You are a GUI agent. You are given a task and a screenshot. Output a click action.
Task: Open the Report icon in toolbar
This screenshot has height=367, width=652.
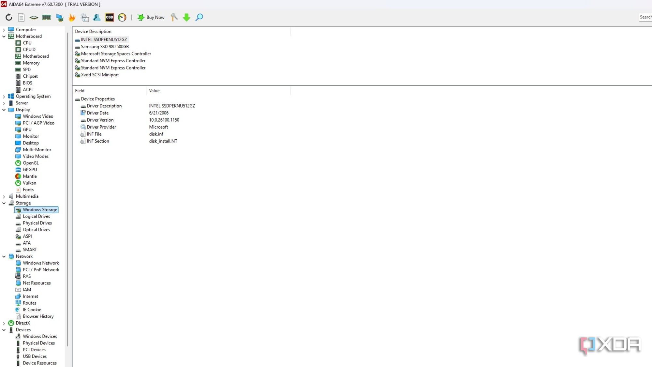click(x=21, y=17)
